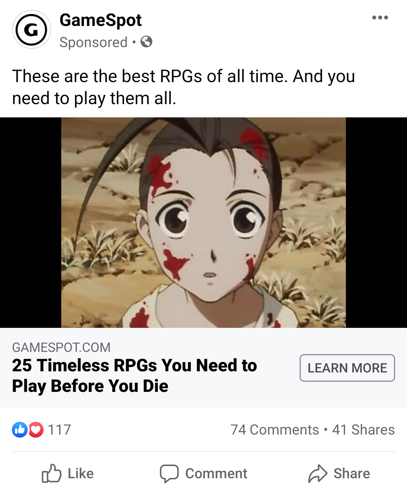Click the GameSpot profile logo

pos(31,29)
